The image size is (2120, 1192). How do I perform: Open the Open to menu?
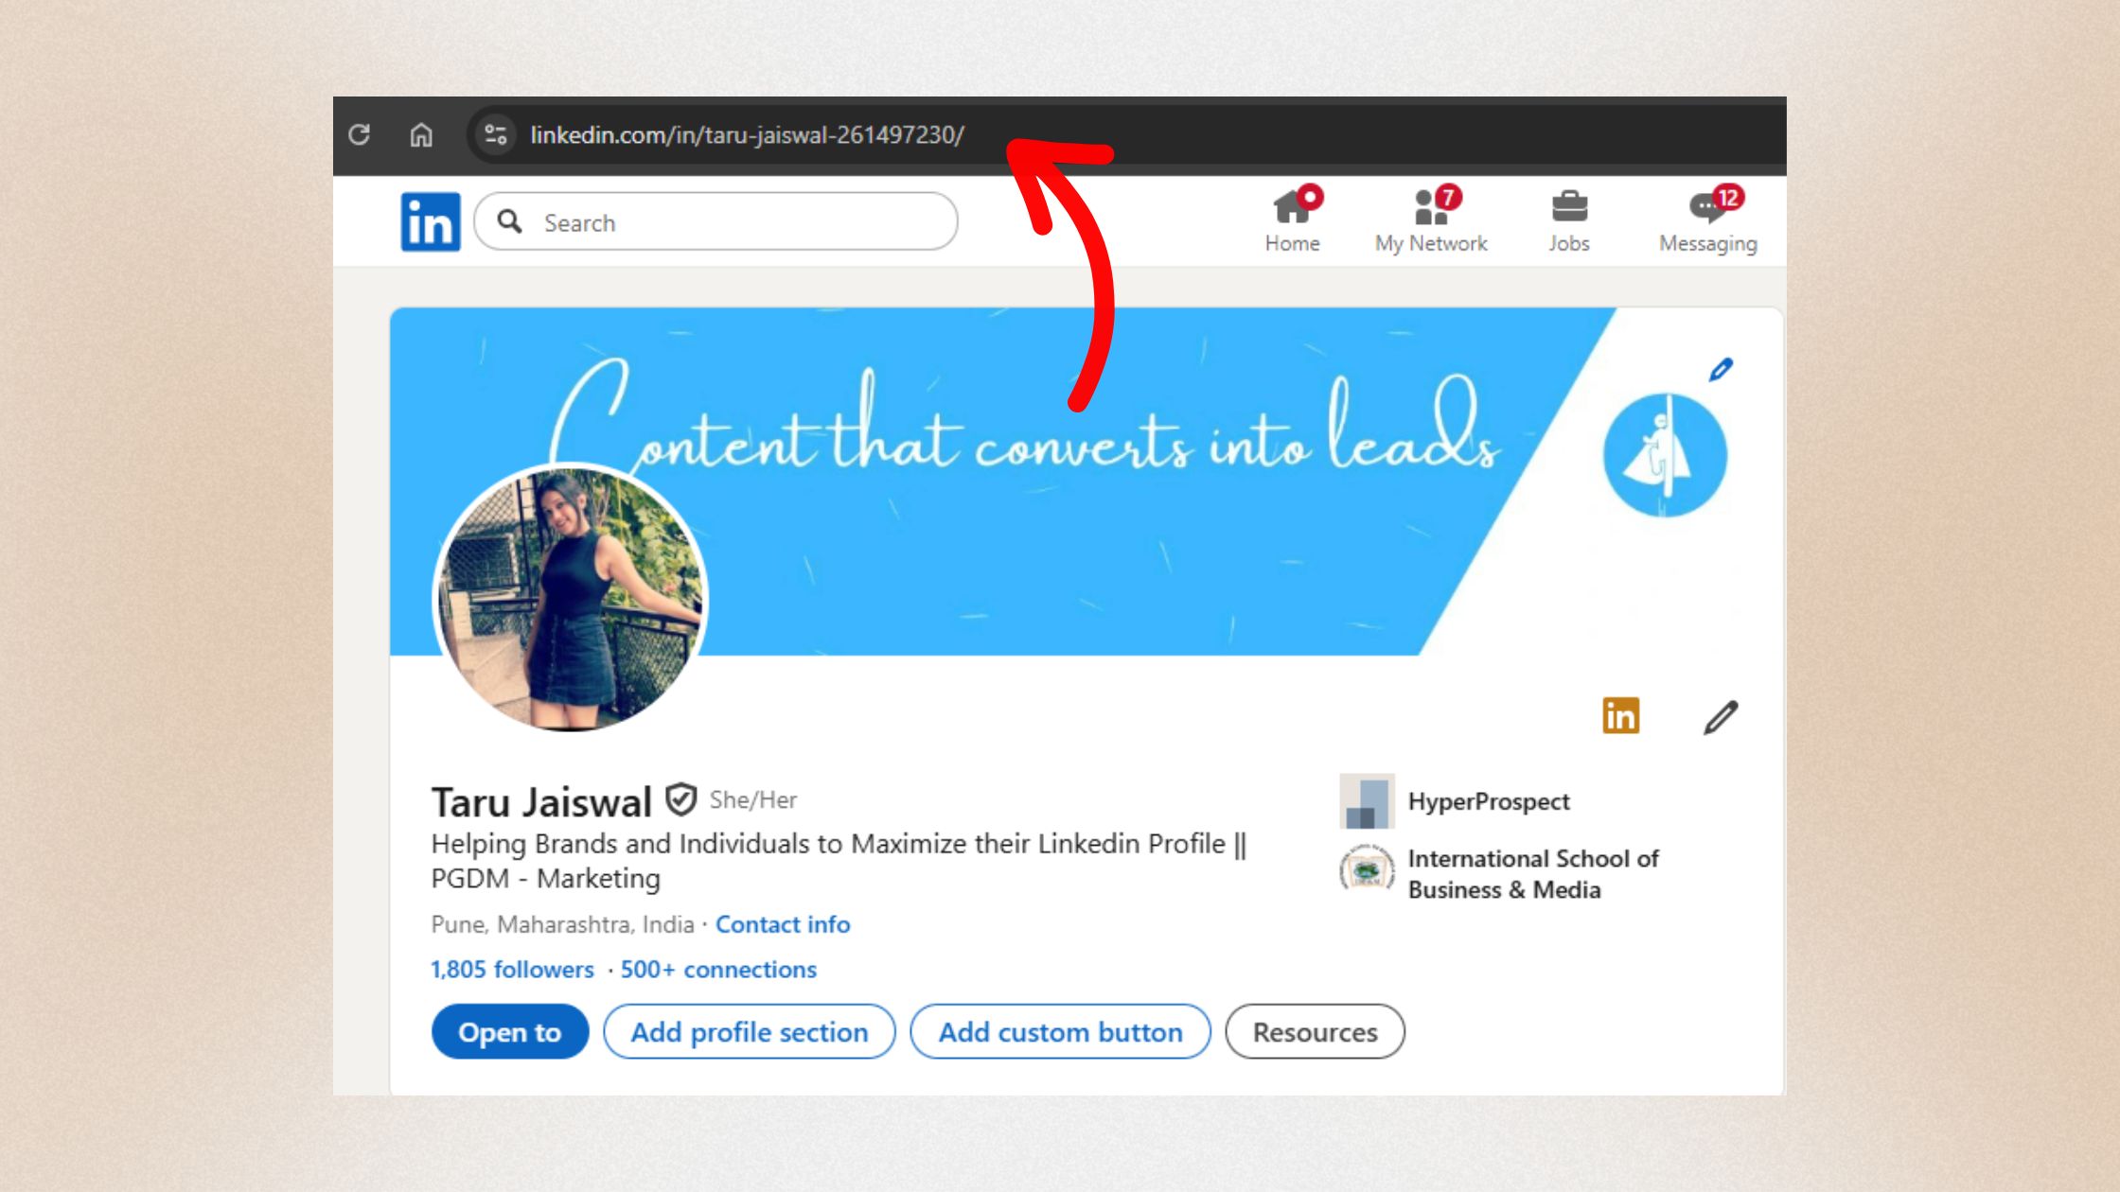coord(509,1032)
